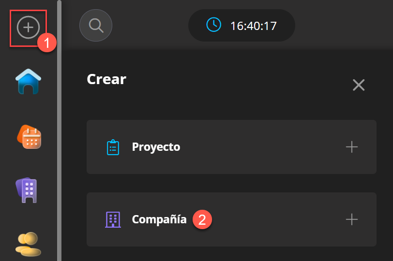393x261 pixels.
Task: Click the blue clock icon
Action: (213, 25)
